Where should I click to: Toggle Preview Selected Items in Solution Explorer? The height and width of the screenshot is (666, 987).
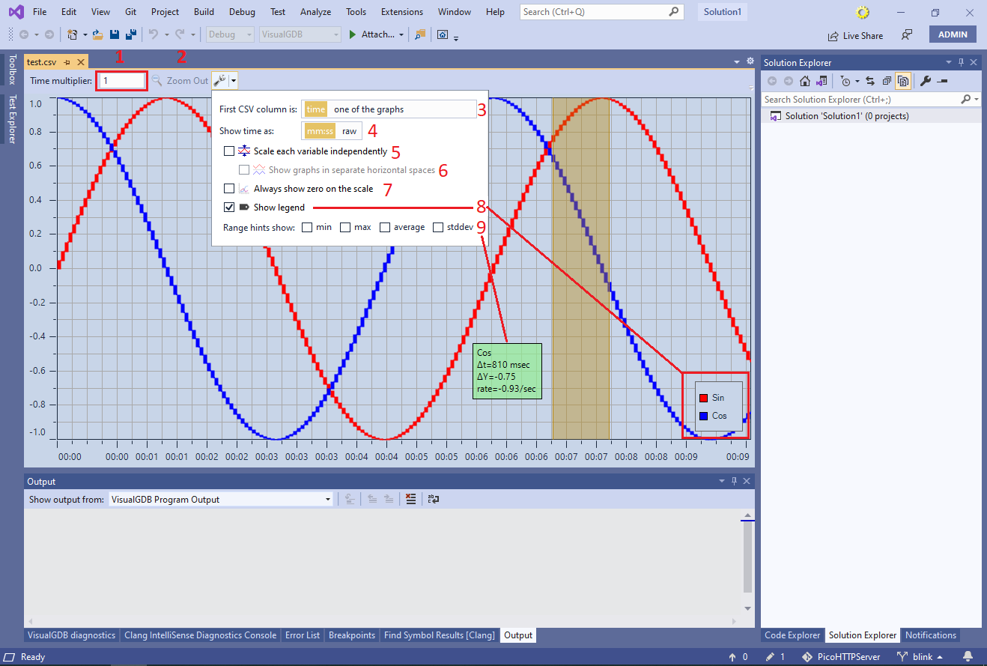(x=905, y=81)
